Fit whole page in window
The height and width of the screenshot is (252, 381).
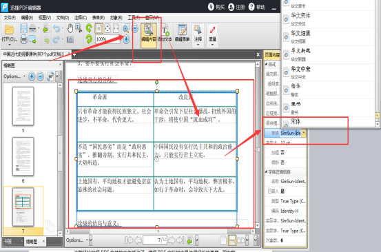(x=107, y=28)
